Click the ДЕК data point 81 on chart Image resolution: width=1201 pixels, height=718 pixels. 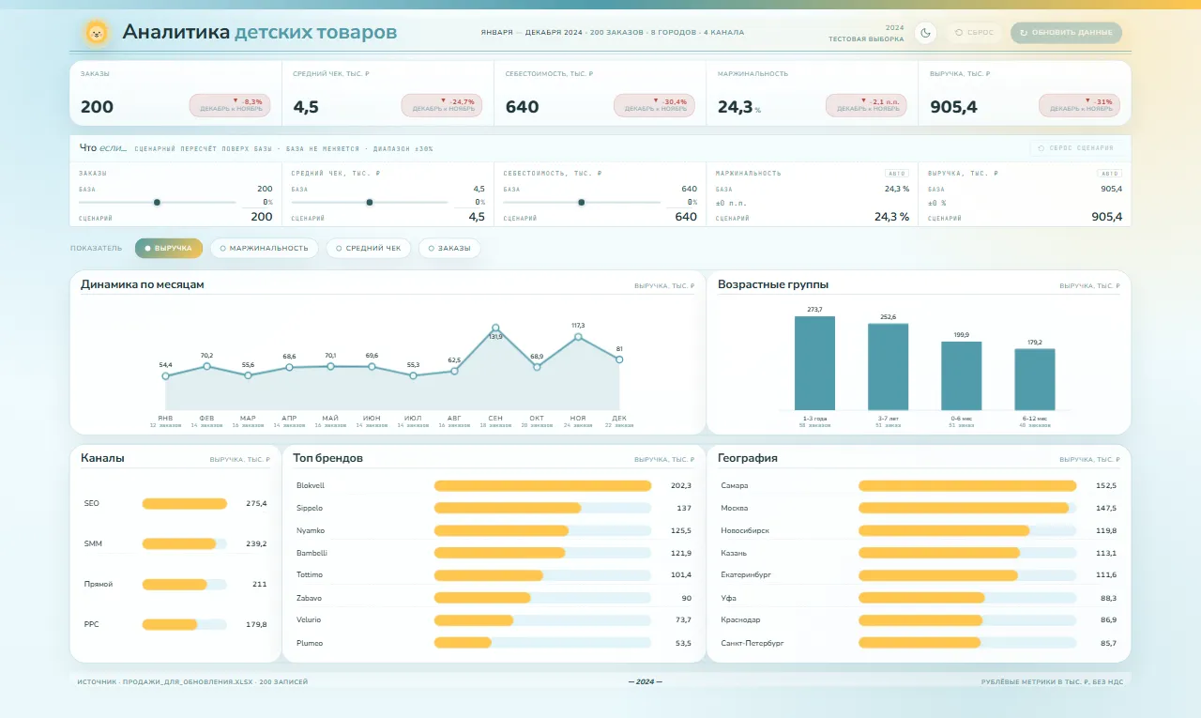click(x=619, y=359)
